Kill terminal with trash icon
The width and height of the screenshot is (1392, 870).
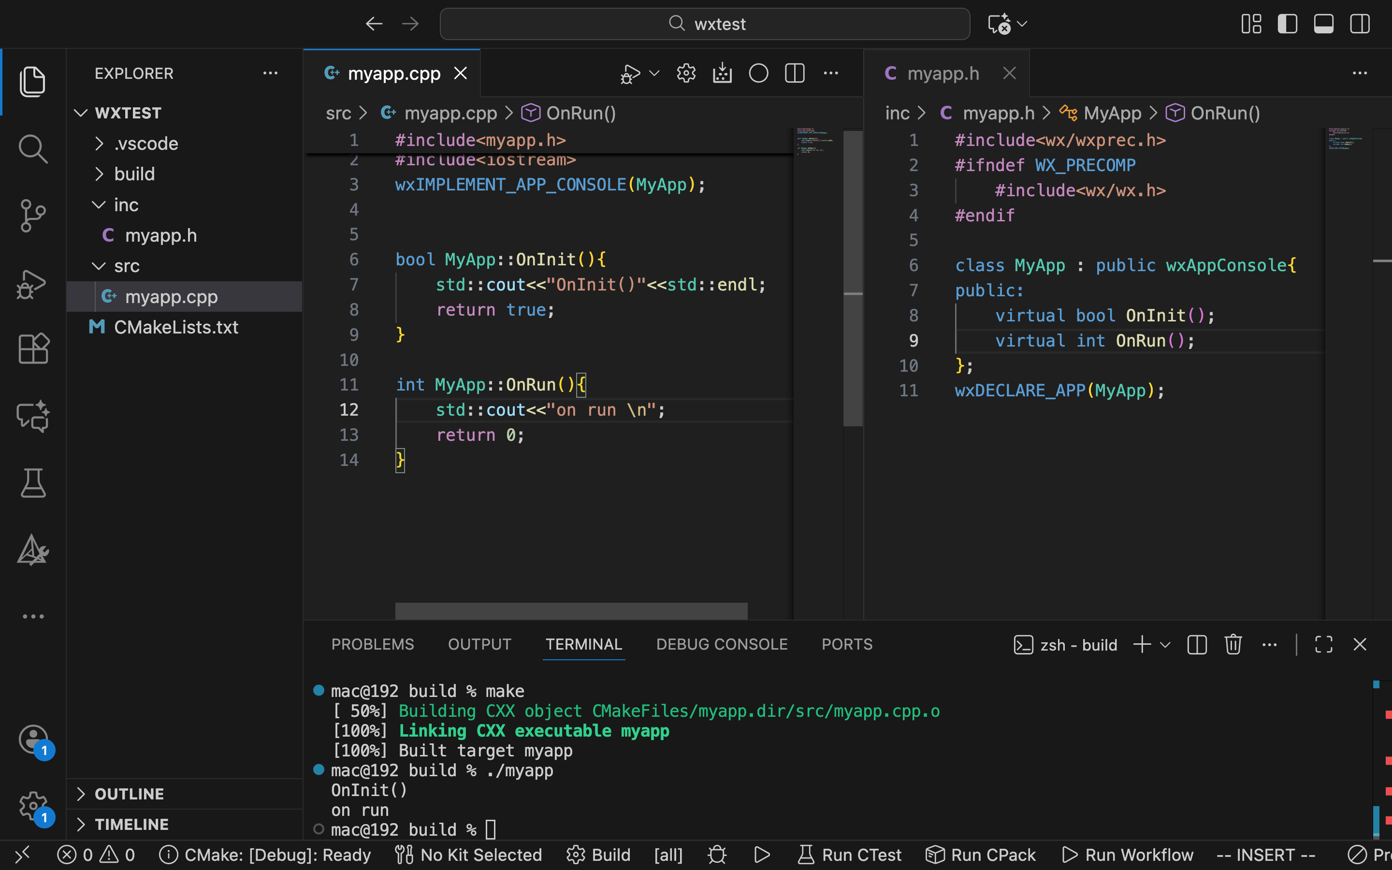[1232, 644]
